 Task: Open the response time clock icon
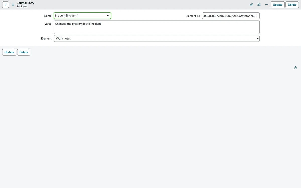(295, 68)
